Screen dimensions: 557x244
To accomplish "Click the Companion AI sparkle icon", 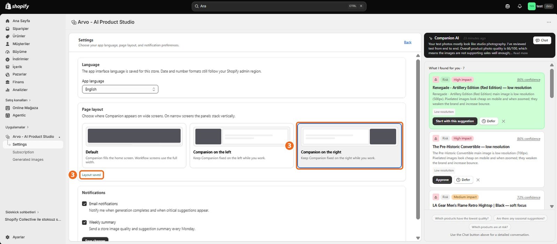I will click(431, 38).
